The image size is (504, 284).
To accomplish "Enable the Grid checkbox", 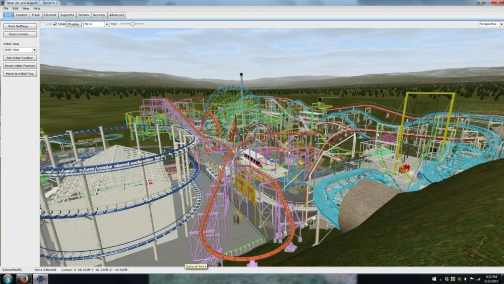I will [x=42, y=24].
